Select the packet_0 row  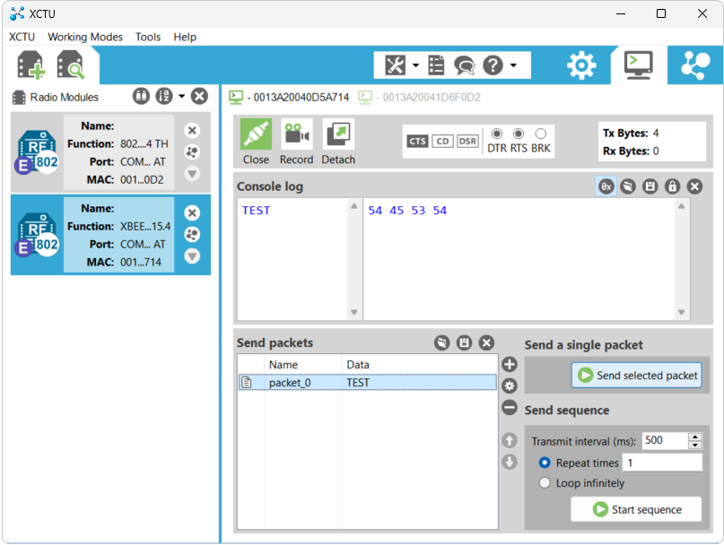368,383
